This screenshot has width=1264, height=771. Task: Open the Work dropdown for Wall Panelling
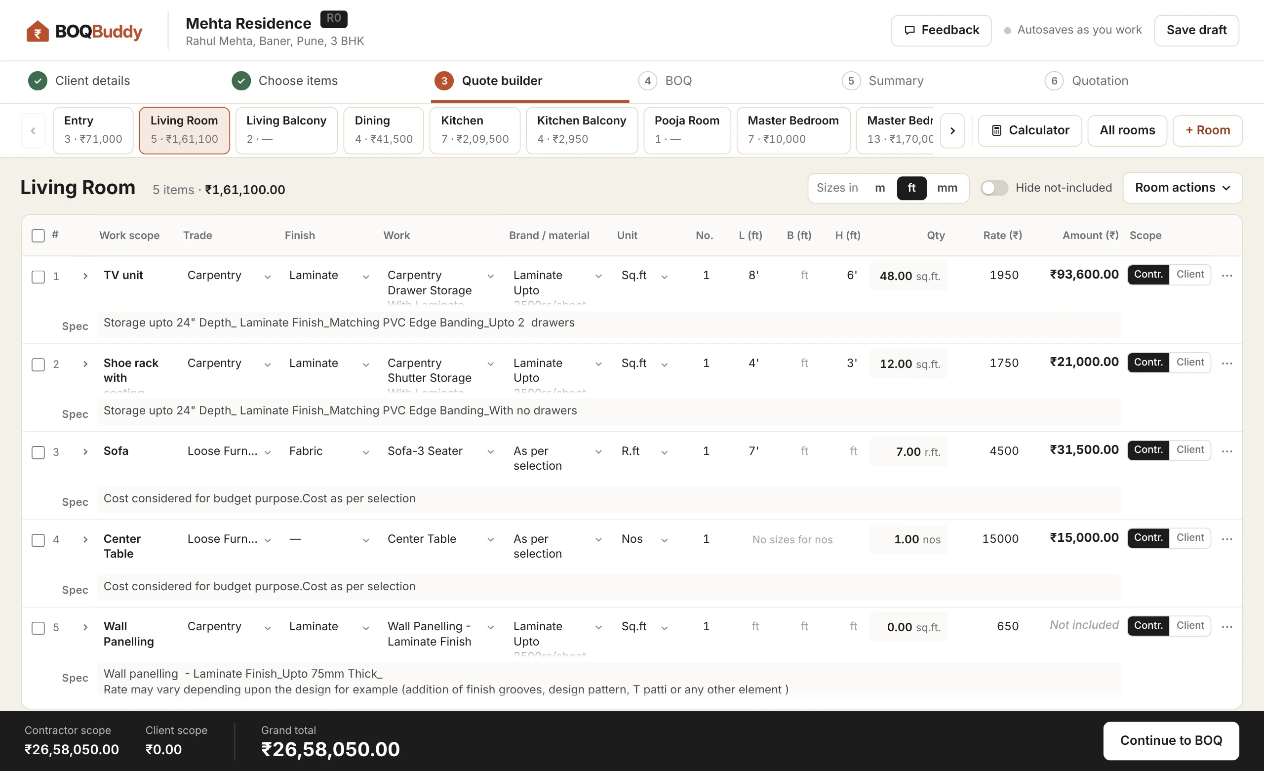click(x=440, y=634)
